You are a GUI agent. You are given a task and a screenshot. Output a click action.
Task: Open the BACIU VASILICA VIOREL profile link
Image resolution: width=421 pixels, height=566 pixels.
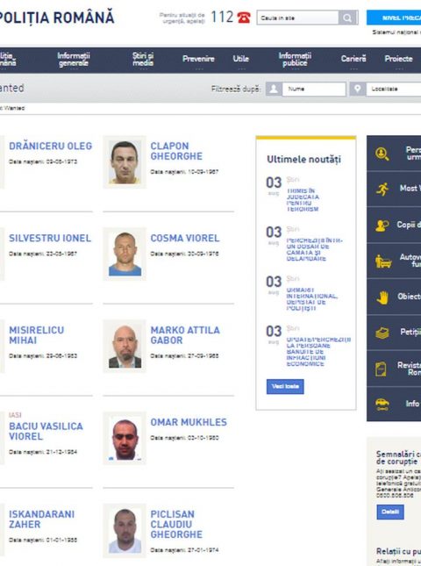46,432
